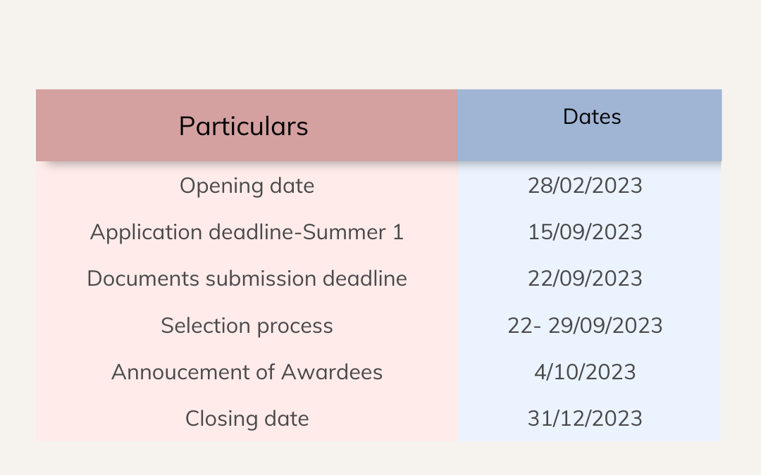Click the Annoucement of Awardees label
This screenshot has height=475, width=761.
click(247, 372)
